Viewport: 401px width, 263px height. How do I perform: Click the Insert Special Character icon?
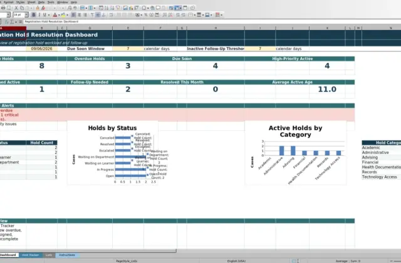(x=144, y=8)
